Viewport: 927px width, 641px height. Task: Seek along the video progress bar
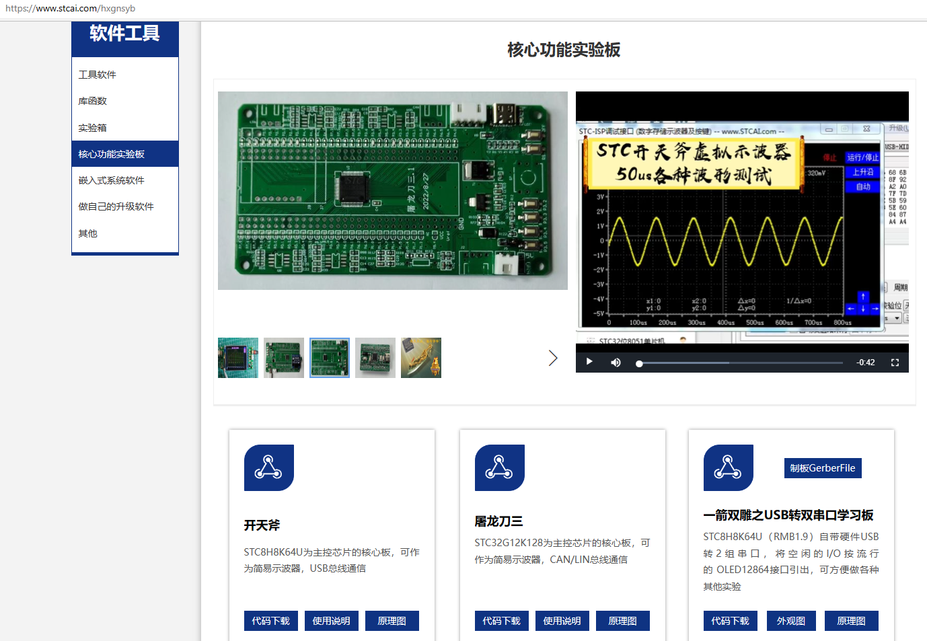(x=739, y=363)
